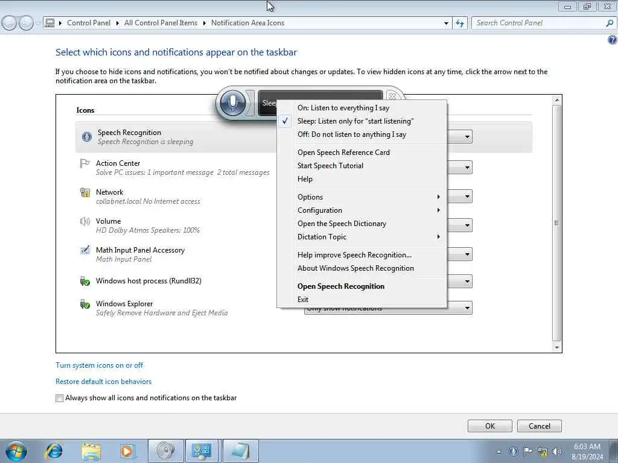Screen dimensions: 618x463
Task: Enable Always show all icons checkbox
Action: 60,398
